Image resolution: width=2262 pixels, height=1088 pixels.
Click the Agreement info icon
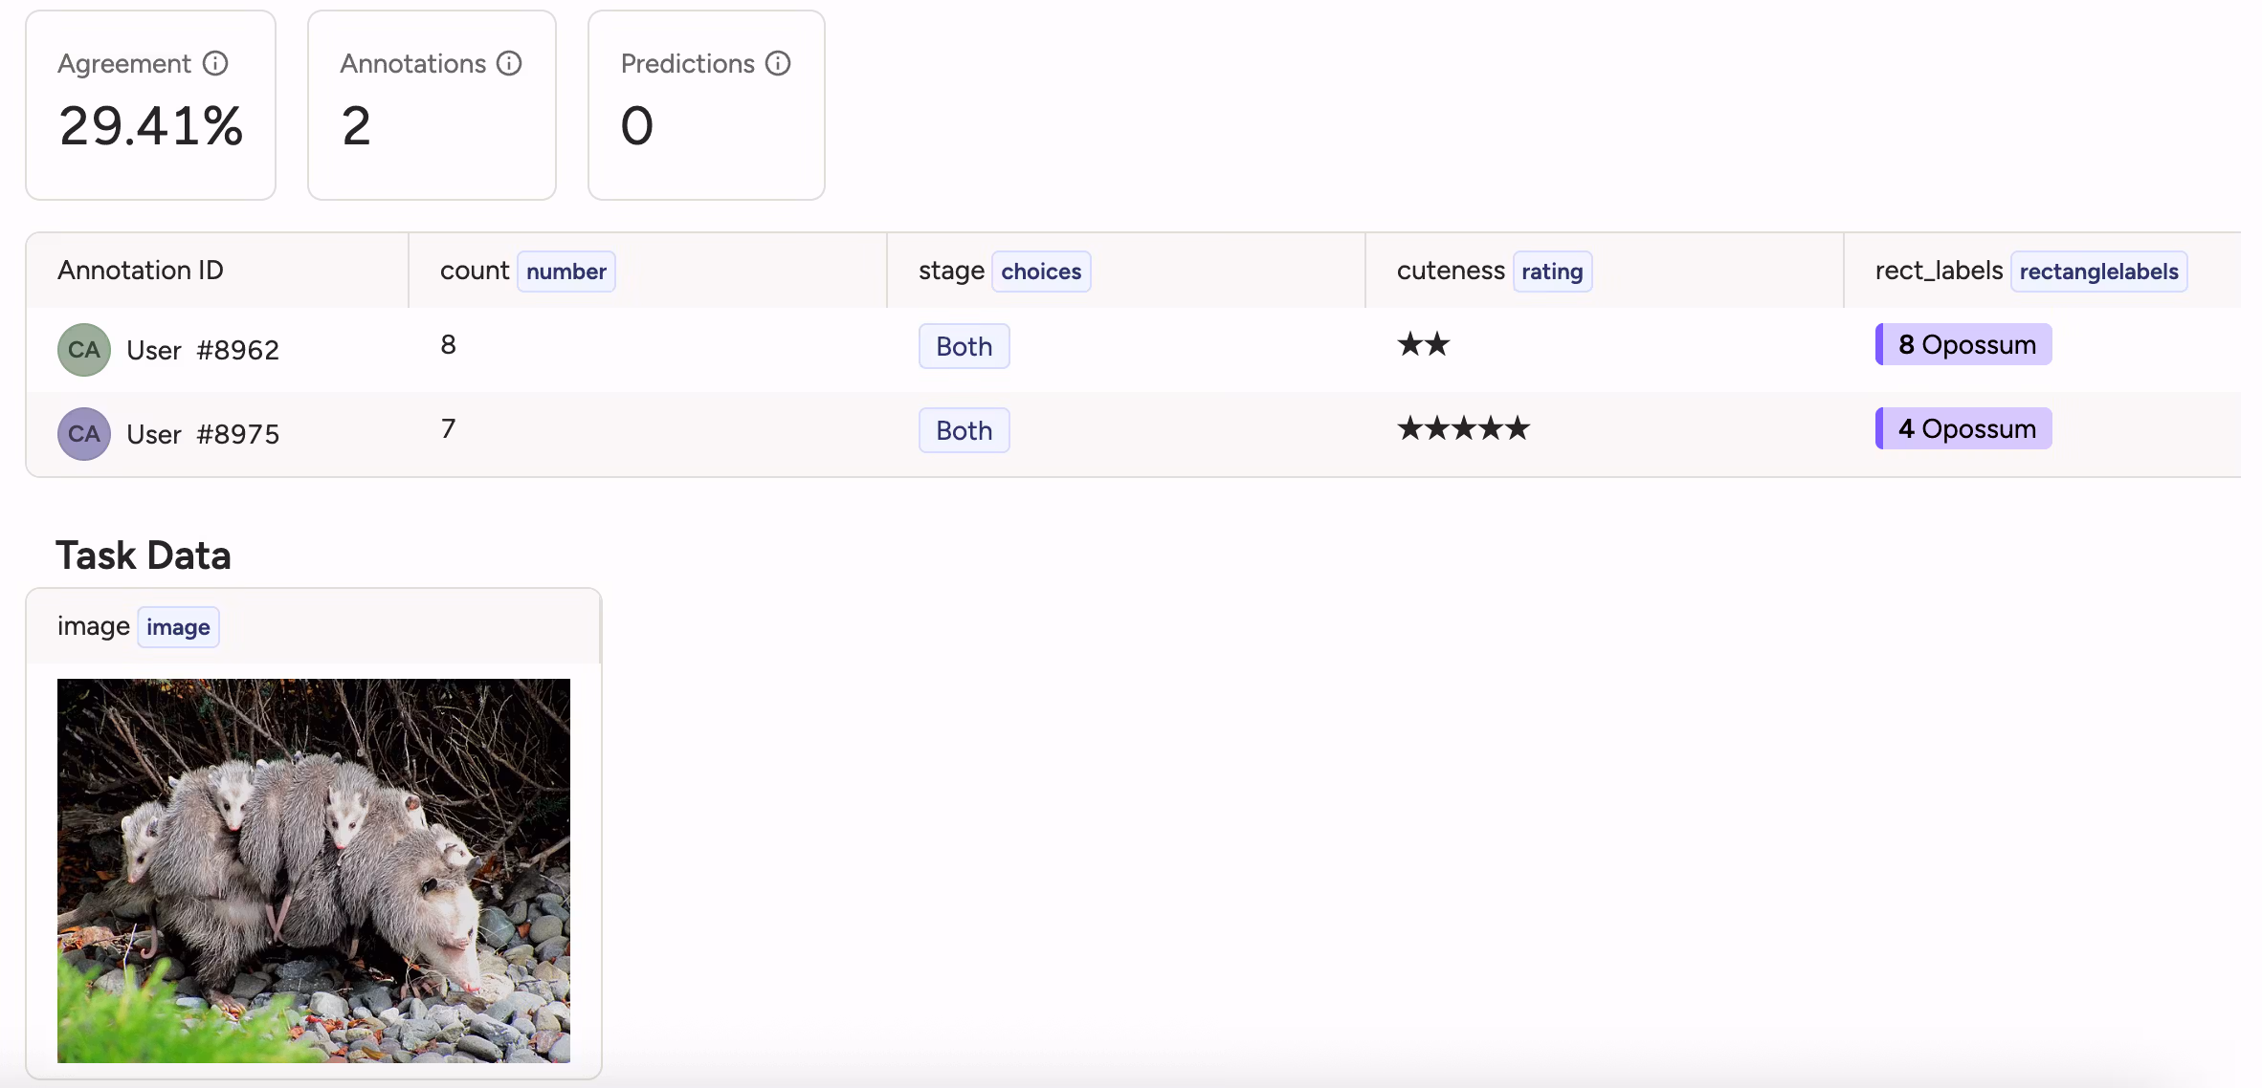(x=214, y=63)
